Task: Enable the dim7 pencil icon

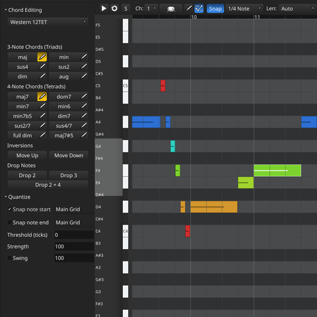Action: (84, 116)
